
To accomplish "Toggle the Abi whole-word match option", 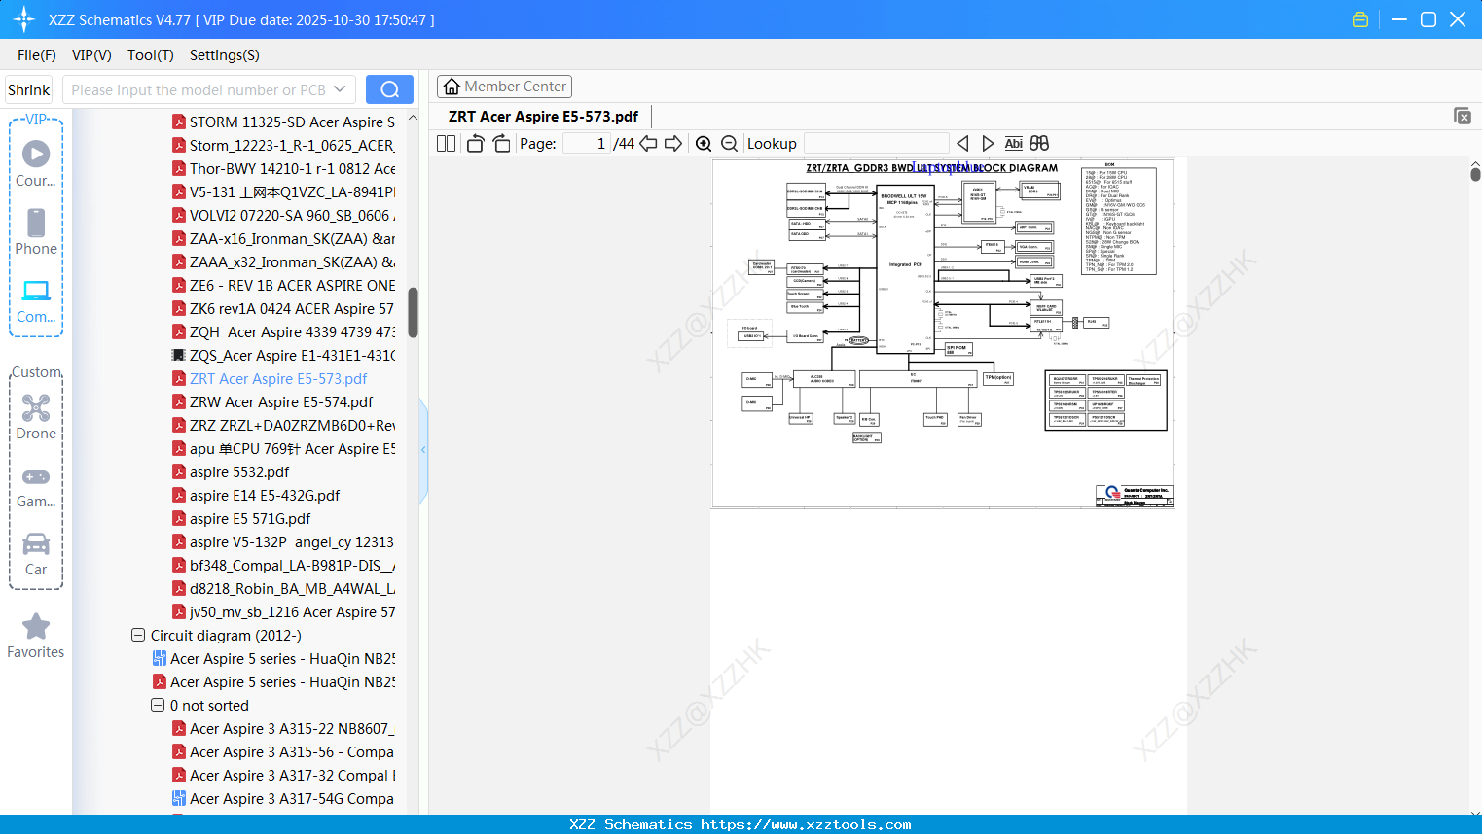I will 1014,143.
